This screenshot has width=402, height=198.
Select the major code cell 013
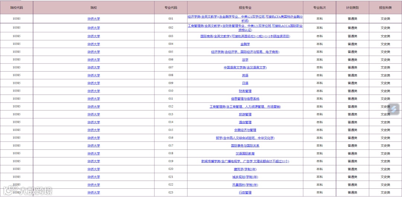pos(171,115)
